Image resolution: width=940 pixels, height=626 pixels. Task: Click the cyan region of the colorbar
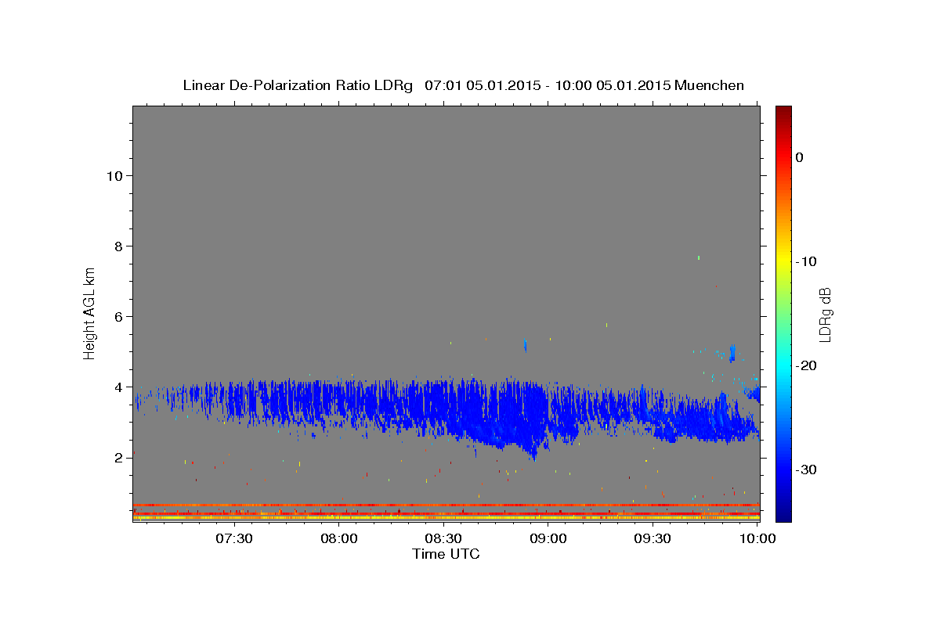(x=783, y=365)
